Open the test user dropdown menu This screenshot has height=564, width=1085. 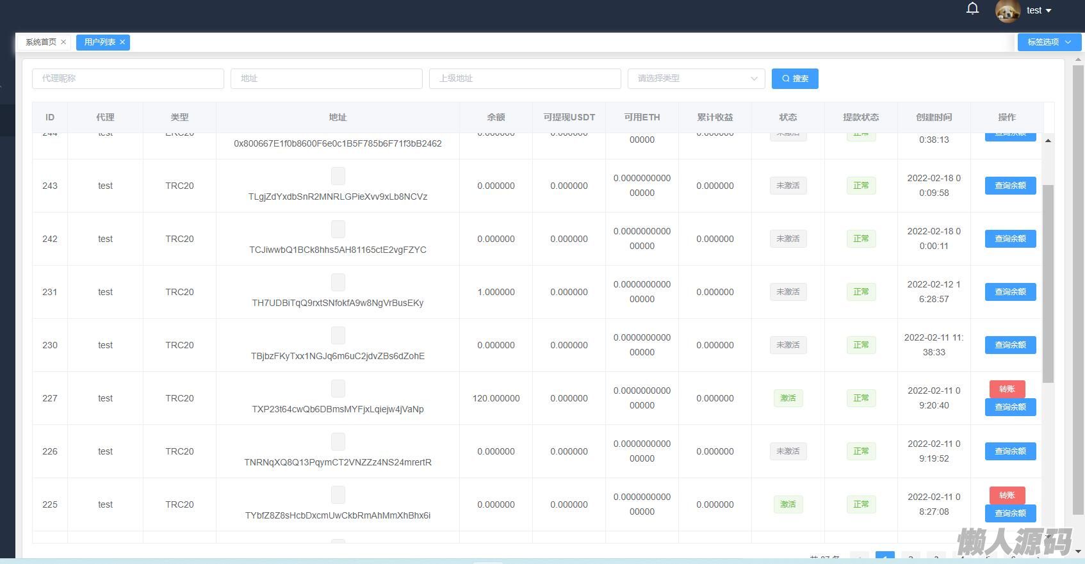pos(1039,11)
